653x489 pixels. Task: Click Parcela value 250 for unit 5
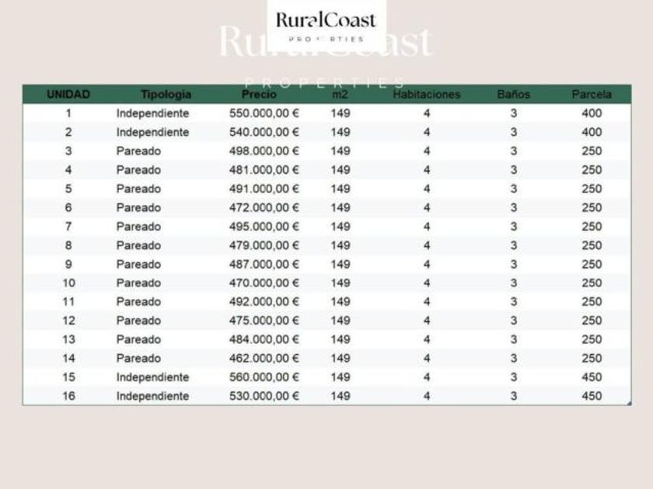click(592, 189)
